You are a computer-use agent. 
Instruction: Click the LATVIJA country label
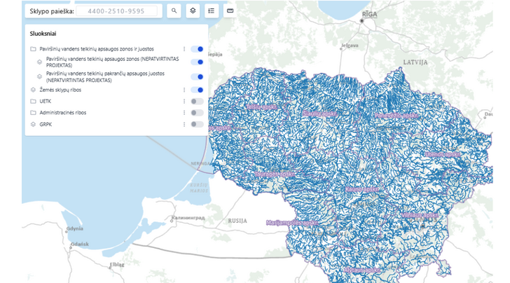coord(415,62)
